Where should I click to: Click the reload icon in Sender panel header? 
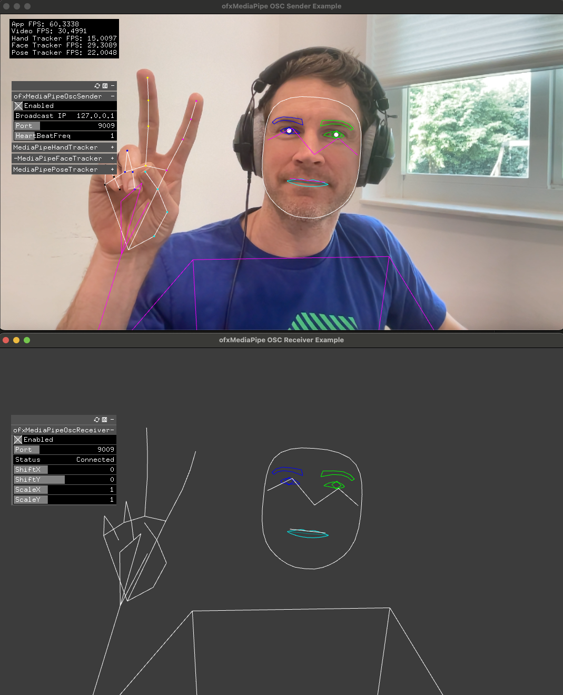(x=97, y=86)
